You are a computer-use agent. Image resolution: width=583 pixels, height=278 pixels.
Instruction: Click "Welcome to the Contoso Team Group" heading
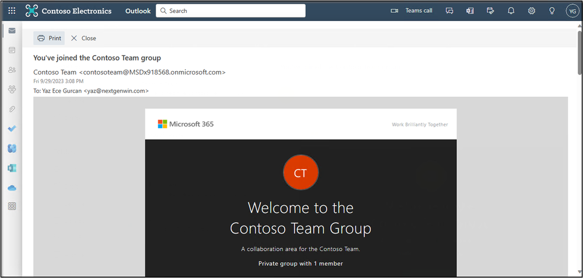click(x=301, y=218)
